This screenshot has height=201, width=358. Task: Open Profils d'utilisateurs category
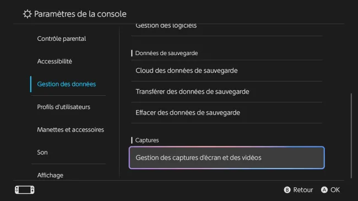(x=64, y=107)
